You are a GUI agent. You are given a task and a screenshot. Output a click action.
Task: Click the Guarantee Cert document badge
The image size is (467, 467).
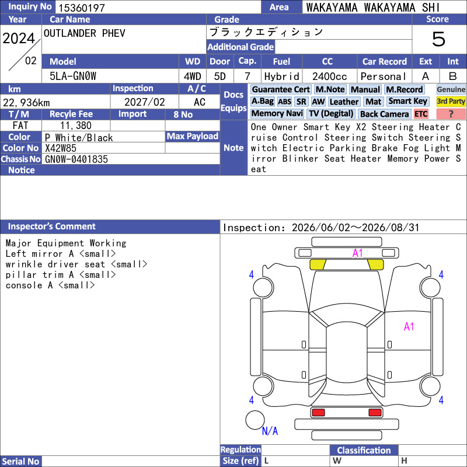tap(281, 89)
